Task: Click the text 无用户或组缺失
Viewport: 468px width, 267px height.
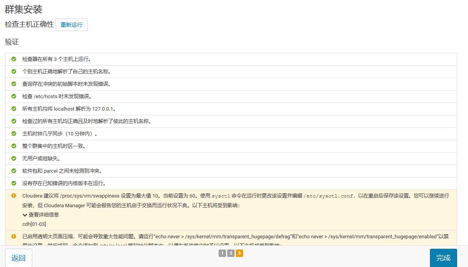Action: coord(42,159)
